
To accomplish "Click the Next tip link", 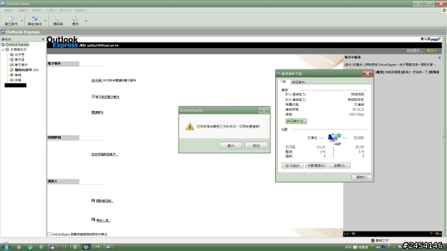I will 435,234.
